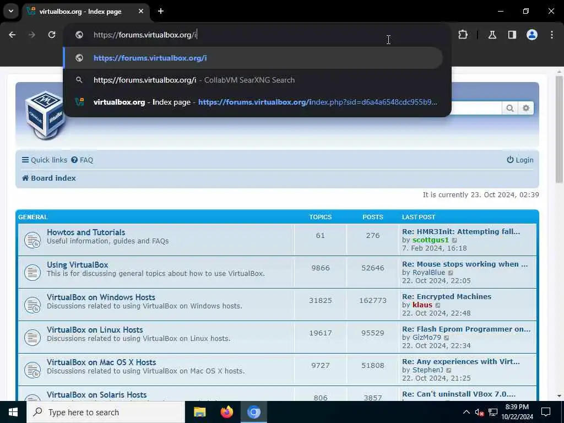Screen dimensions: 564x423
Task: Open last post Re: Flash Eprom Programmer on
Action: click(466, 329)
